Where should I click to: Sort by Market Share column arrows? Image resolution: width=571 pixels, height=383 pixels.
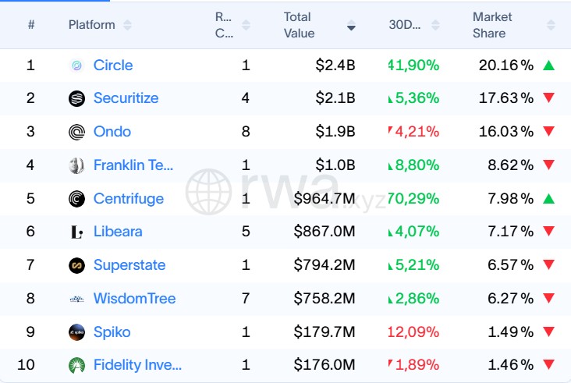551,25
